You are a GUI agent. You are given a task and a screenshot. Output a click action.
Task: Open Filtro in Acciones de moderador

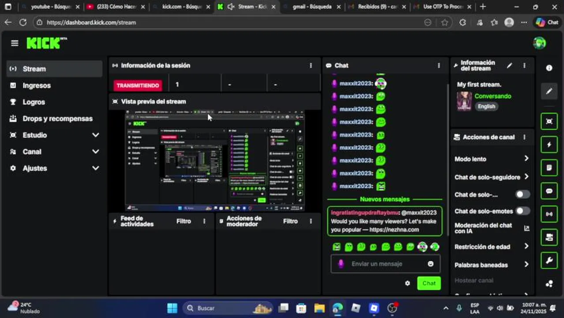(x=290, y=221)
